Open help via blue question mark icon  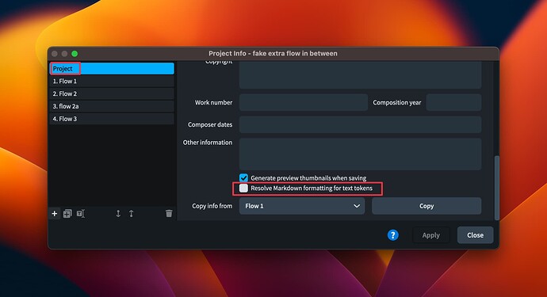pyautogui.click(x=392, y=235)
